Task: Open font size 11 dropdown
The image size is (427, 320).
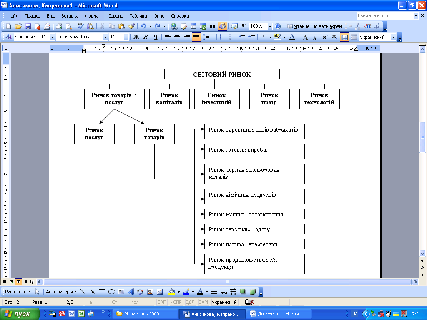Action: [126, 37]
